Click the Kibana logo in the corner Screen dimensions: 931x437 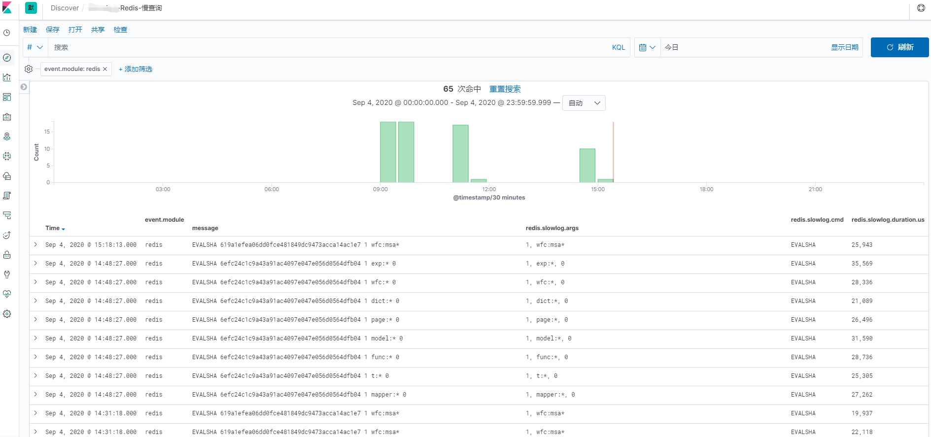click(7, 8)
